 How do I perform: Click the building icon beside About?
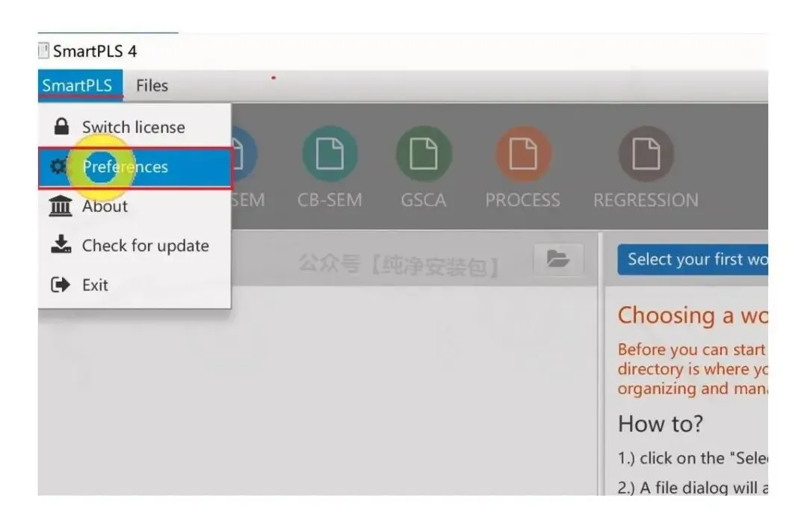point(61,206)
